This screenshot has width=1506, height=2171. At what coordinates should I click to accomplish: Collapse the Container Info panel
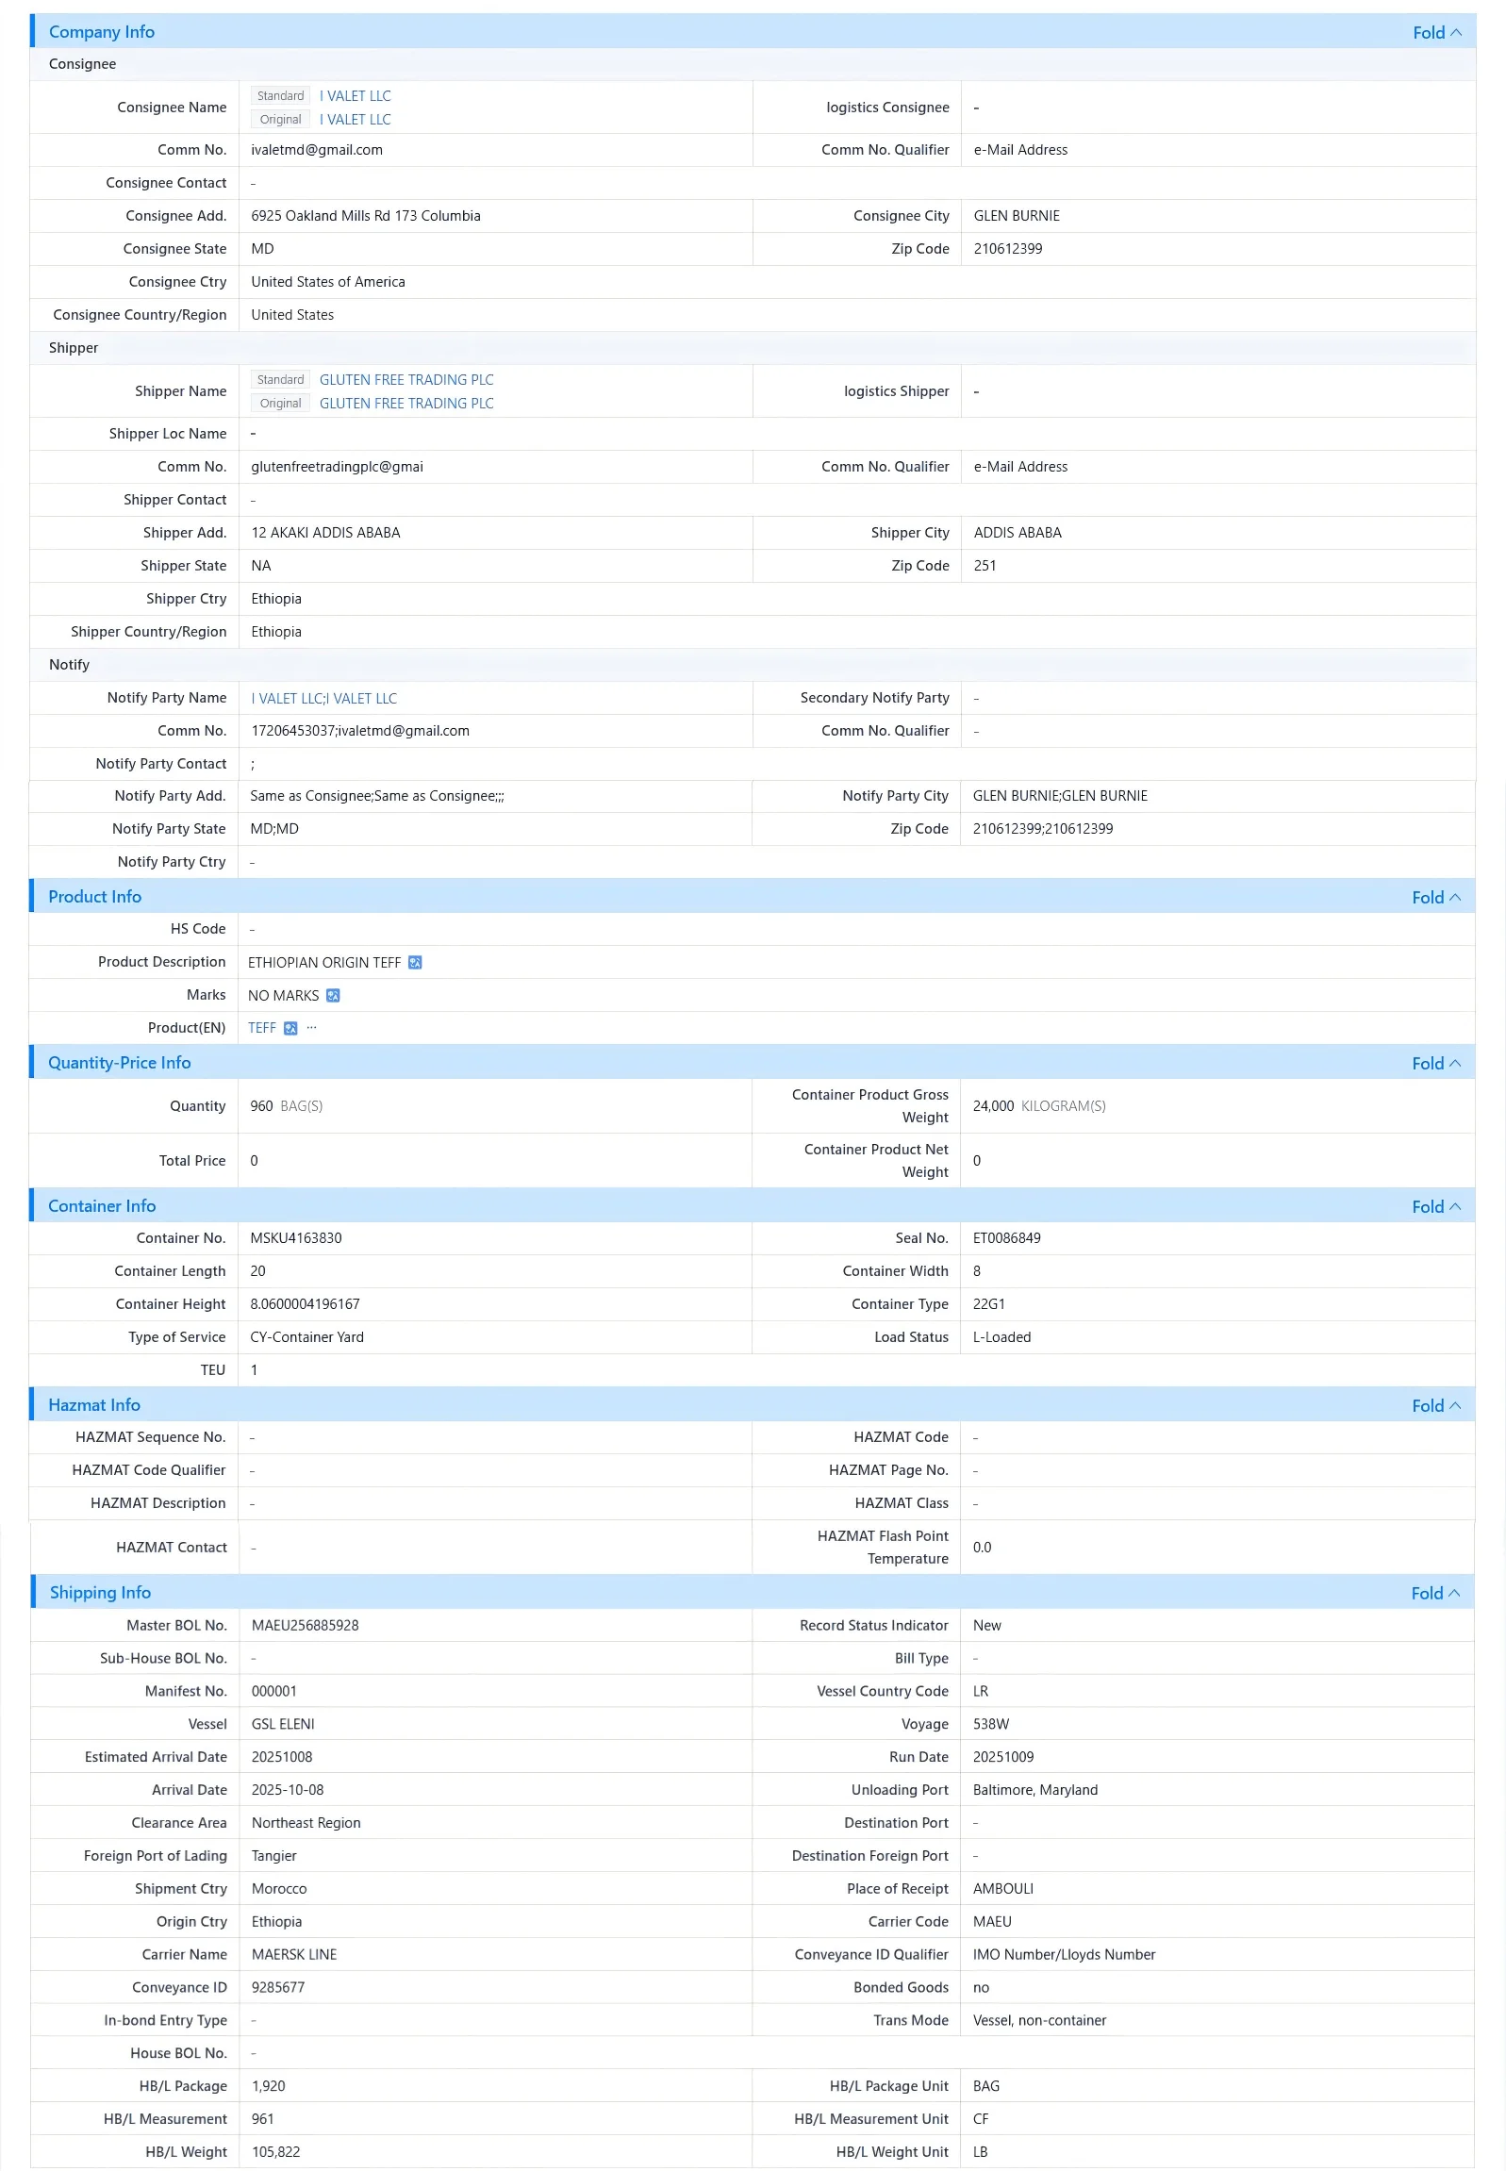point(1436,1207)
